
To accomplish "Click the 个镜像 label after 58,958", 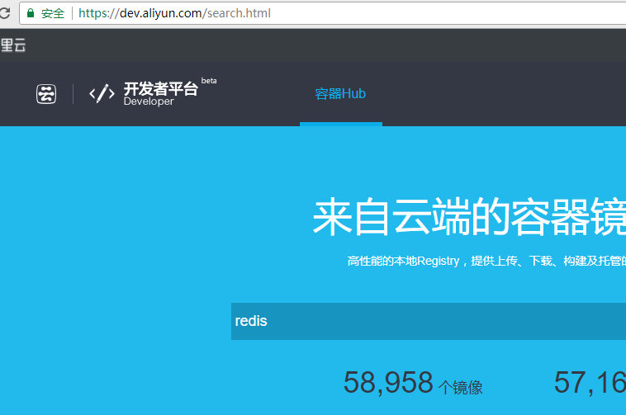I will [461, 387].
